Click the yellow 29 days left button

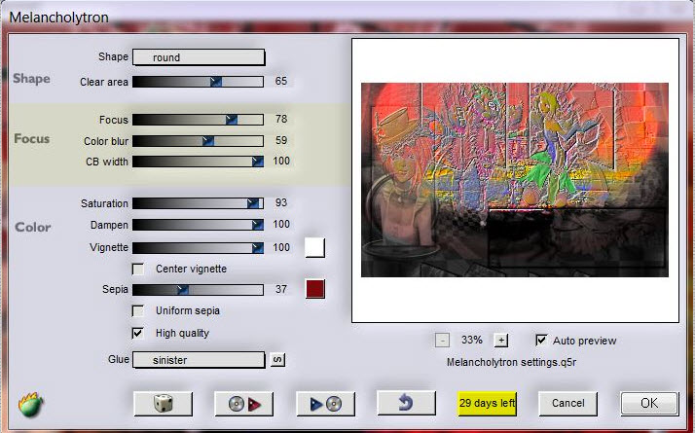487,403
